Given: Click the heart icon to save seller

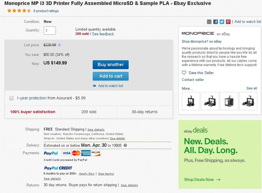Looking at the screenshot, I should 184,73.
